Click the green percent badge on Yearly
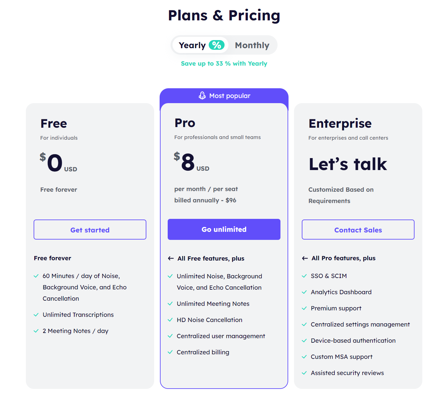Viewport: 442px width, 397px height. click(x=216, y=45)
